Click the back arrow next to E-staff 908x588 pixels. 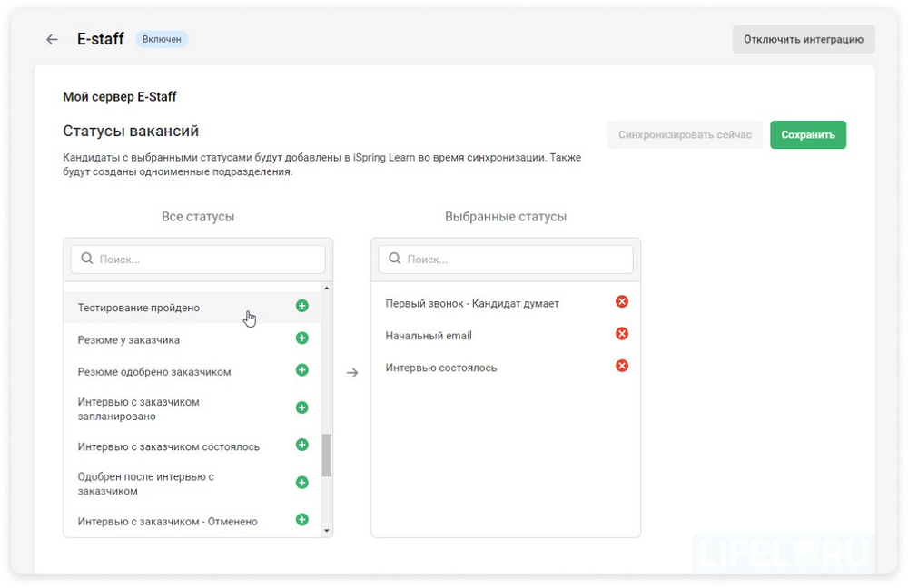52,39
